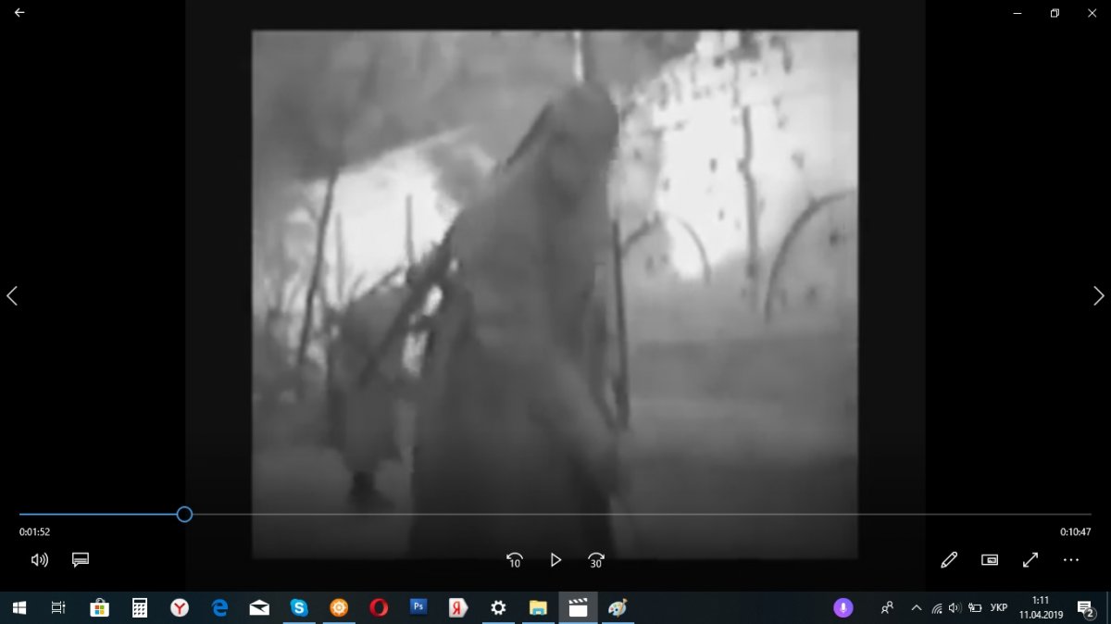Open the subtitles and captions menu
This screenshot has height=624, width=1111.
81,560
